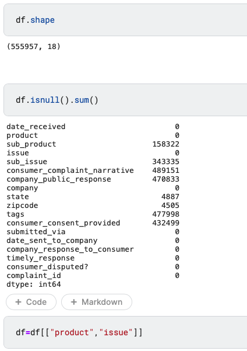The width and height of the screenshot is (247, 351).
Task: Click the sub_product output row label
Action: (31, 144)
